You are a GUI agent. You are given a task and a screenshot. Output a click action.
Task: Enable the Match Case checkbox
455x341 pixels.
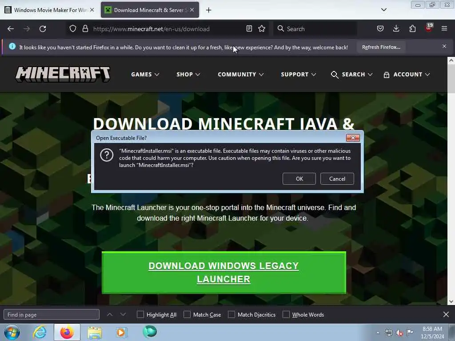[x=187, y=314]
